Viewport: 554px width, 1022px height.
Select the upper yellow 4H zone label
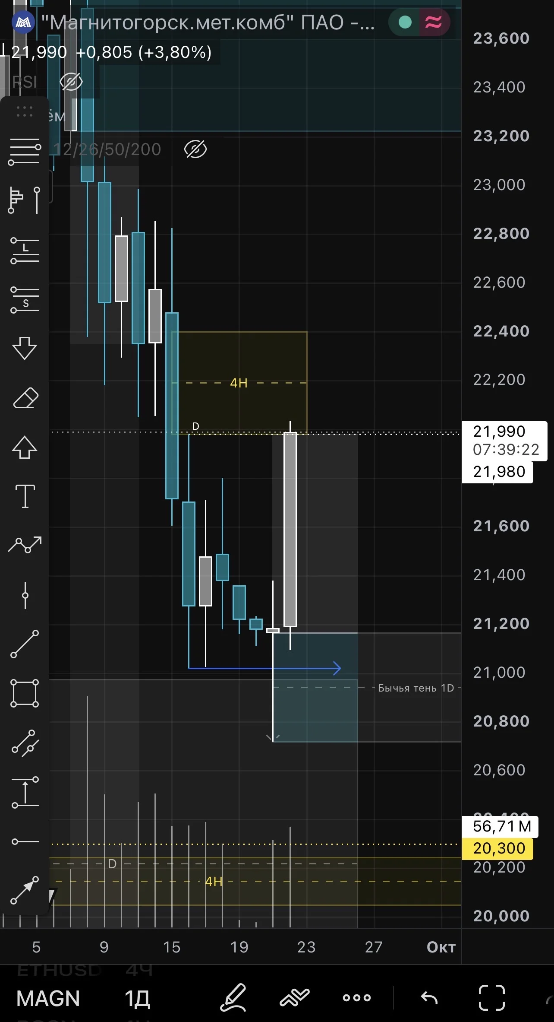click(239, 383)
